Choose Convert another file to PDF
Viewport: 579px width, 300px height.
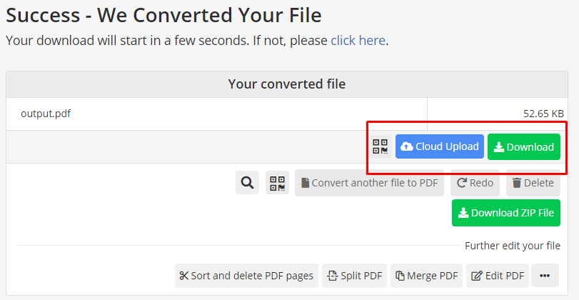click(x=369, y=183)
